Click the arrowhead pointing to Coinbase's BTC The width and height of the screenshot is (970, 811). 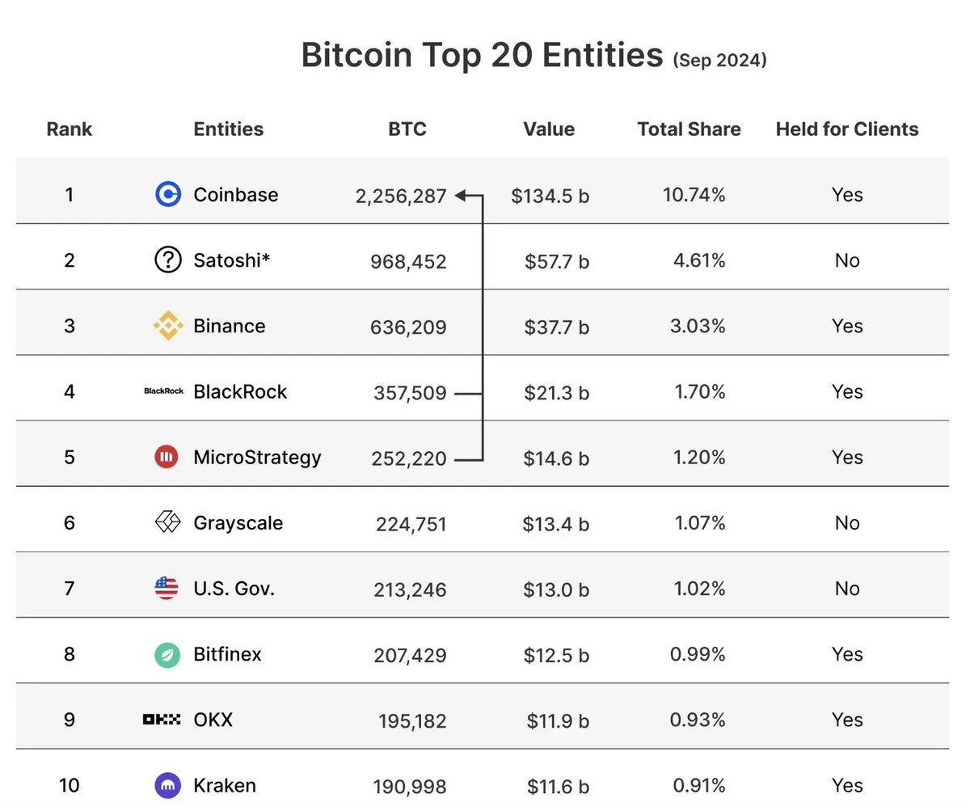tap(461, 195)
